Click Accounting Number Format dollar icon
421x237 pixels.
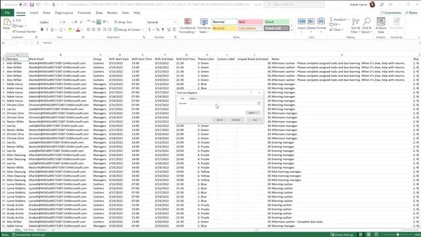(x=149, y=30)
